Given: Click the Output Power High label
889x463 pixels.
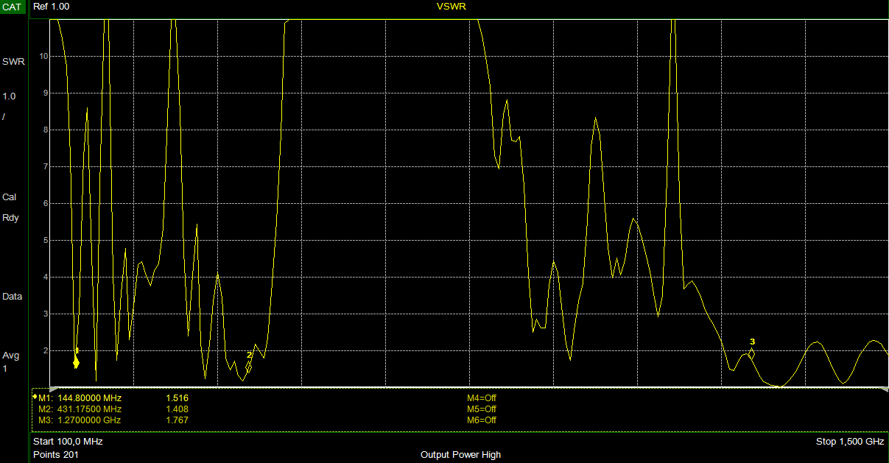Looking at the screenshot, I should 460,455.
